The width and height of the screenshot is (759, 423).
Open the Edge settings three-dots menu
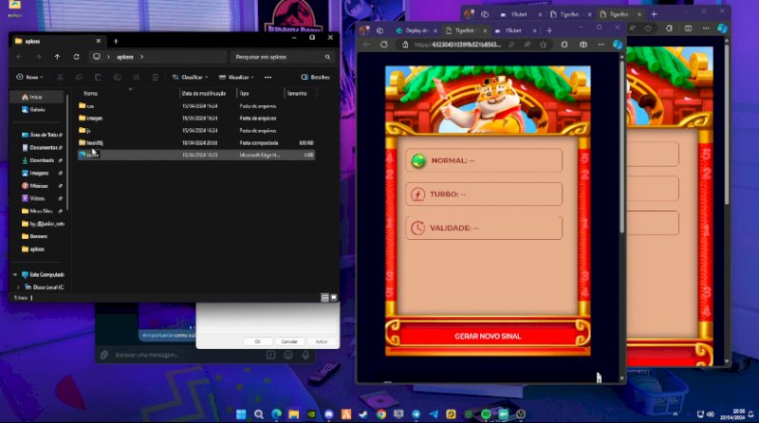(x=600, y=45)
